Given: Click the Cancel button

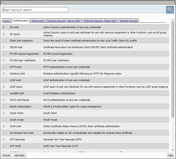Looking at the screenshot, I should [x=6, y=155].
